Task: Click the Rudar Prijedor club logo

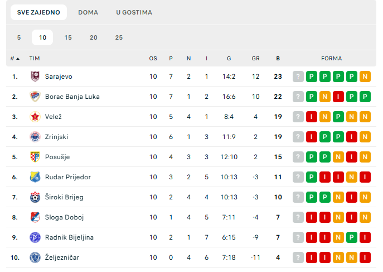Action: tap(35, 177)
